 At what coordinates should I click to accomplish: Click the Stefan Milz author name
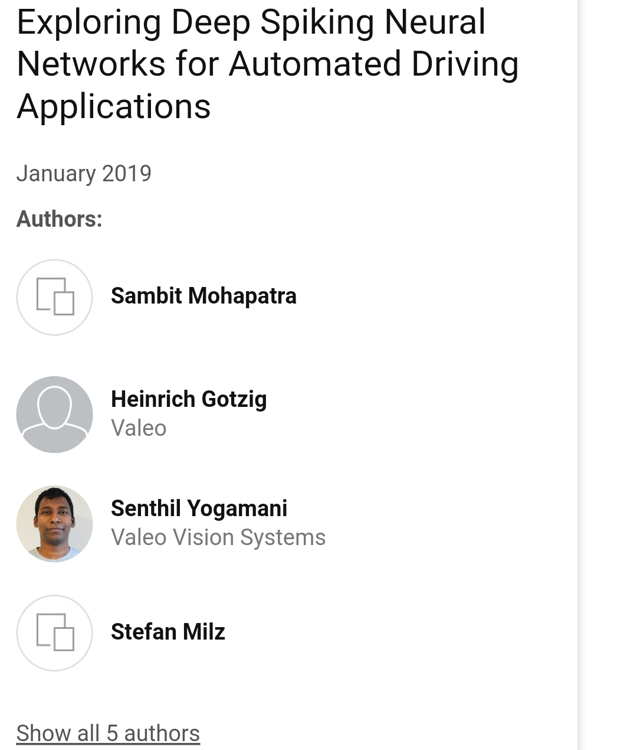tap(168, 632)
